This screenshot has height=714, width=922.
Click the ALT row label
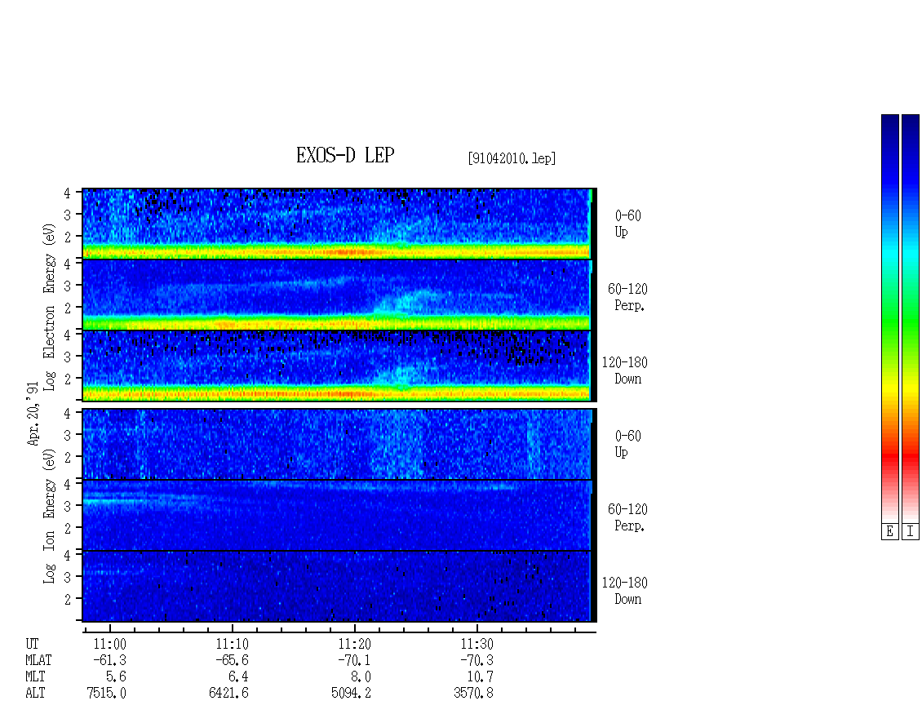tap(35, 693)
